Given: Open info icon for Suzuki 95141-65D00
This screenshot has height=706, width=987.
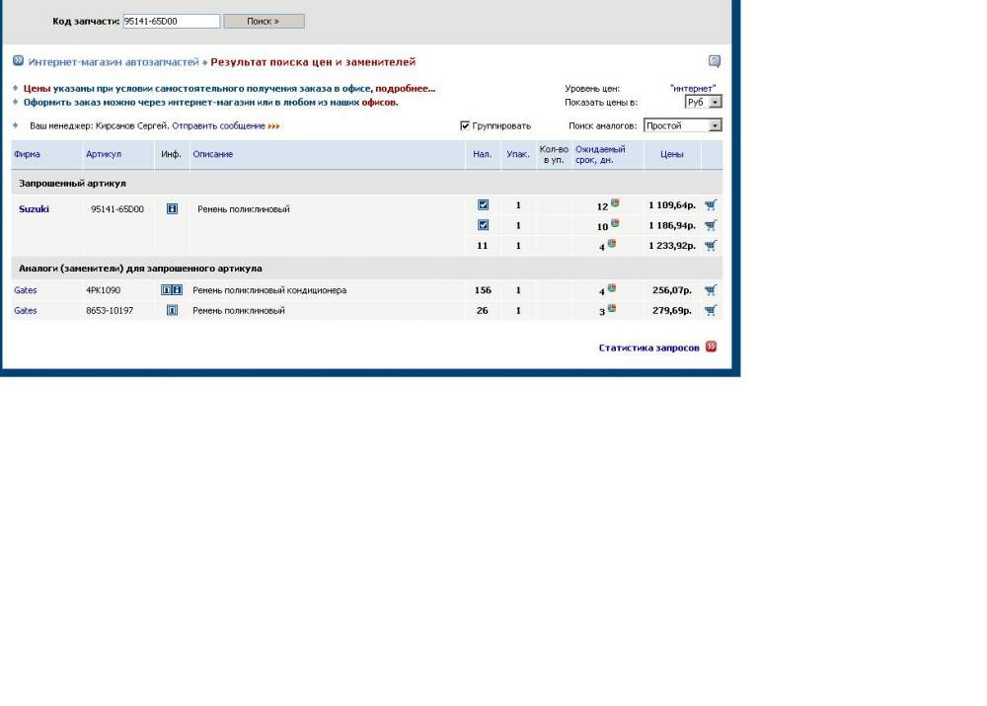Looking at the screenshot, I should (172, 209).
